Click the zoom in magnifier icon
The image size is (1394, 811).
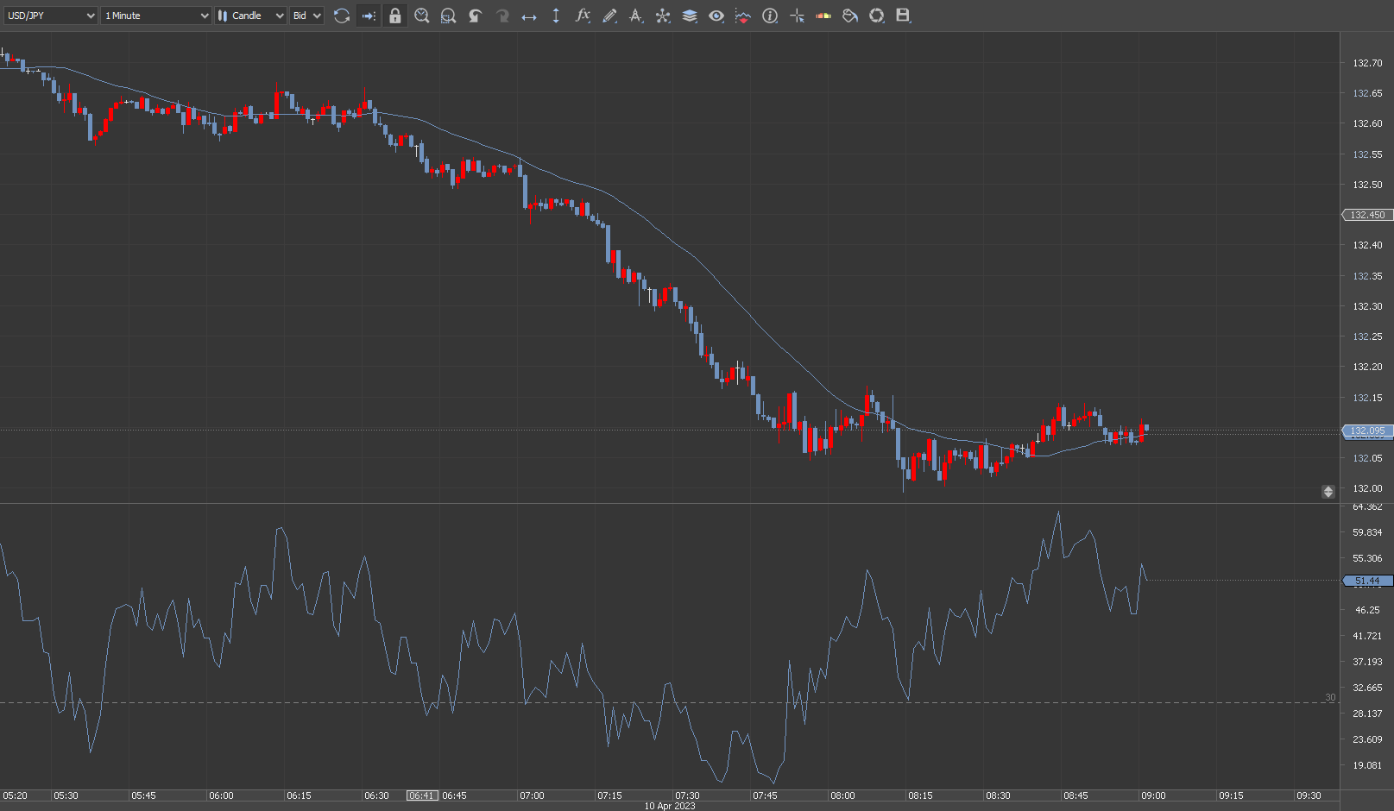[422, 16]
